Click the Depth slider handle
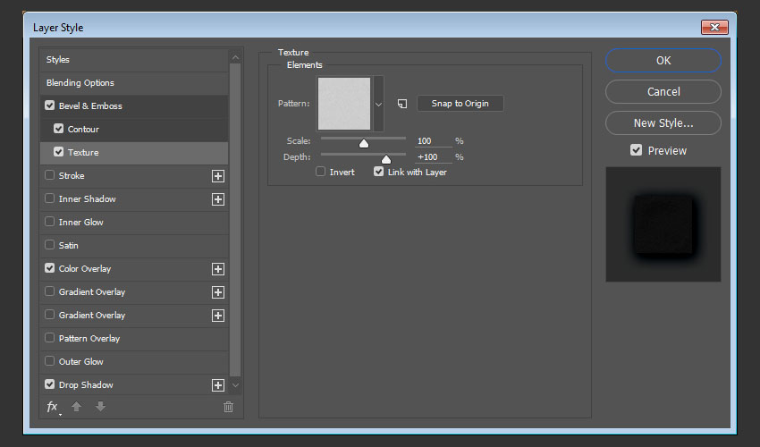Viewport: 760px width, 447px height. tap(386, 159)
